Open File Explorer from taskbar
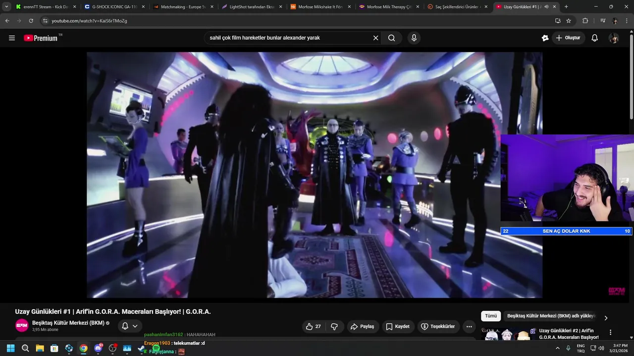 pos(40,348)
